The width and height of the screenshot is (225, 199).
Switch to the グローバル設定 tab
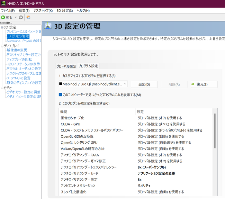point(66,66)
